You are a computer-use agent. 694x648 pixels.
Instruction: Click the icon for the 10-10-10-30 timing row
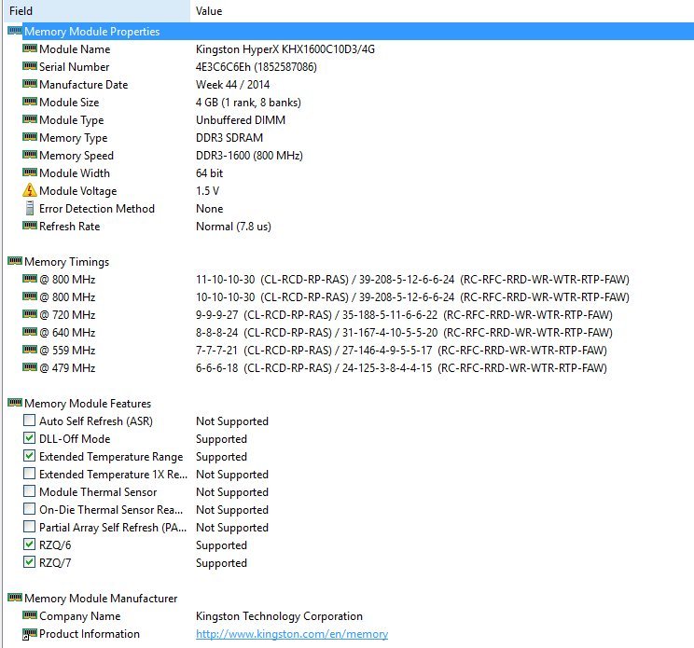30,296
